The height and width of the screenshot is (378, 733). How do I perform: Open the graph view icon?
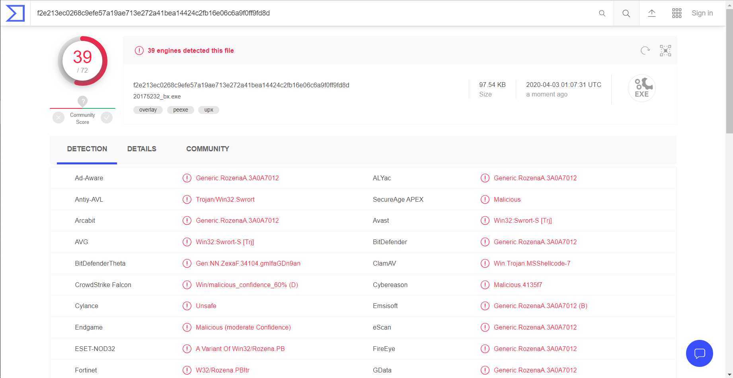click(665, 50)
